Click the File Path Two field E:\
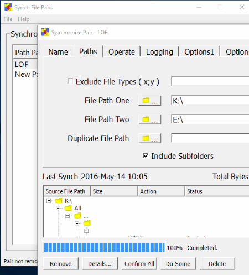The height and width of the screenshot is (275, 249). pyautogui.click(x=210, y=120)
